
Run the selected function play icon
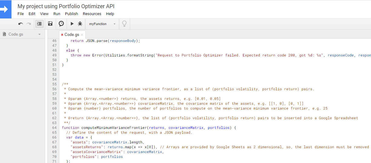coord(72,24)
